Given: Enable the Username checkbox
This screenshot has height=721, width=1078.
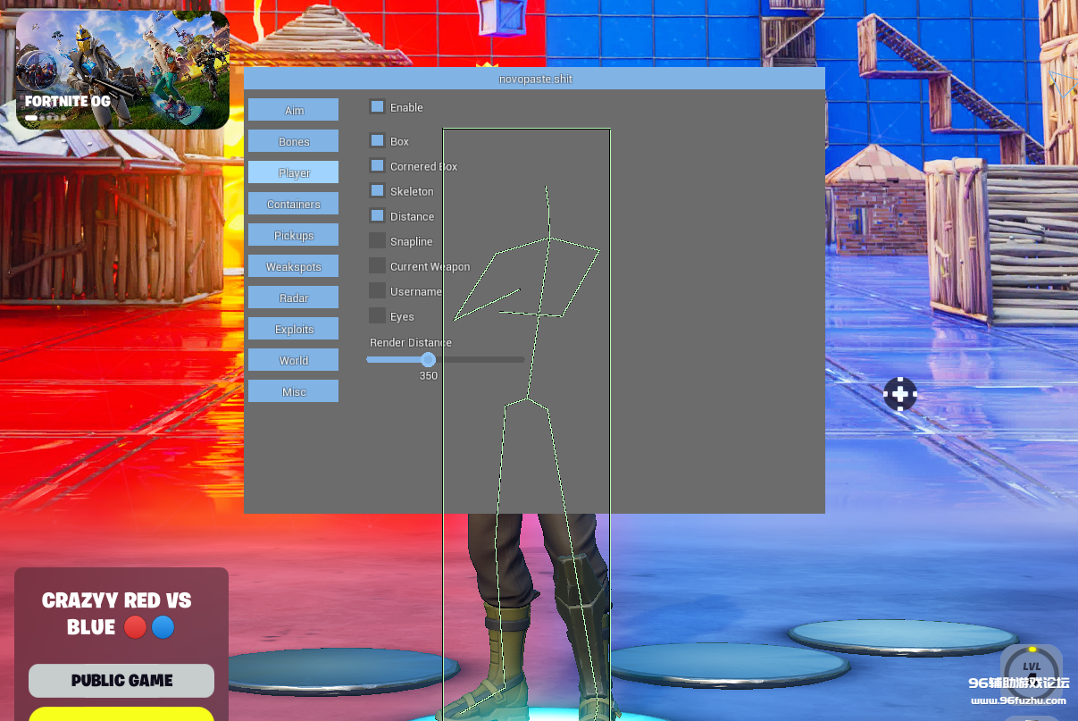Looking at the screenshot, I should [377, 290].
